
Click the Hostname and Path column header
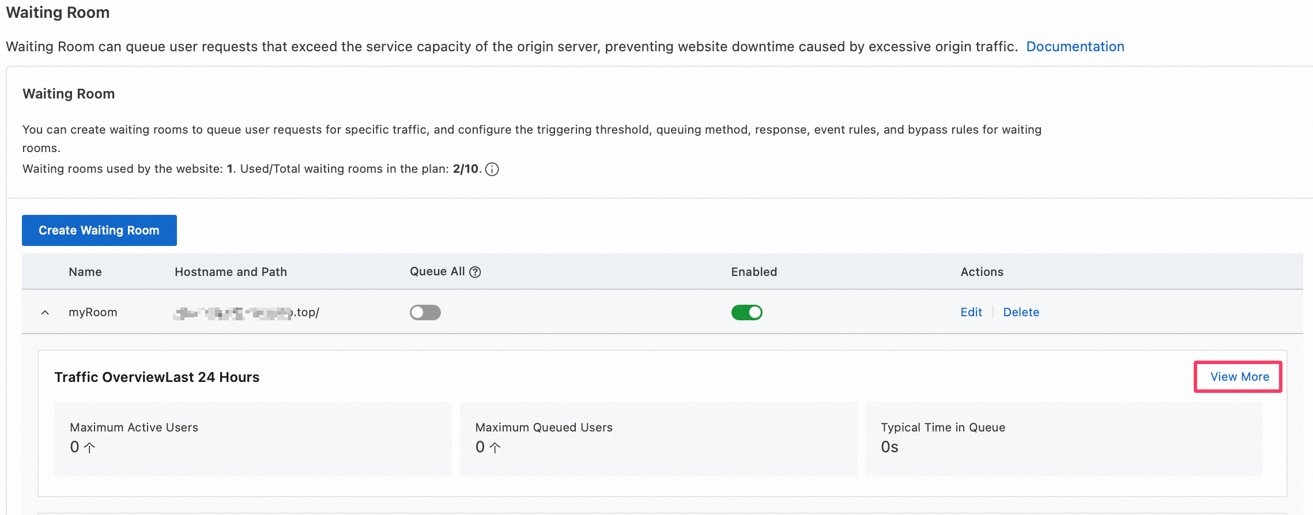[231, 272]
